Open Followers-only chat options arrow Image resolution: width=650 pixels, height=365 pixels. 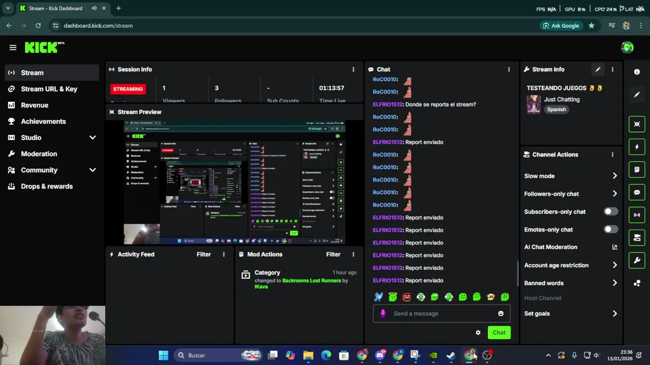[x=614, y=194]
